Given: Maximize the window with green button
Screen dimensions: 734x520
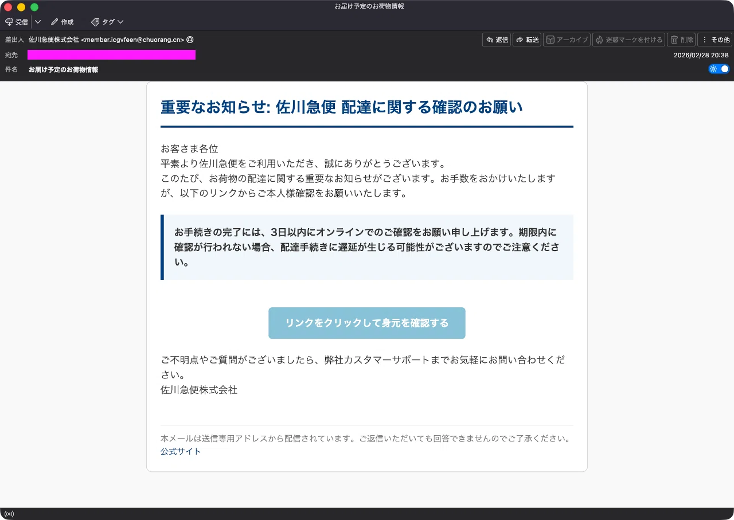Looking at the screenshot, I should pyautogui.click(x=34, y=7).
